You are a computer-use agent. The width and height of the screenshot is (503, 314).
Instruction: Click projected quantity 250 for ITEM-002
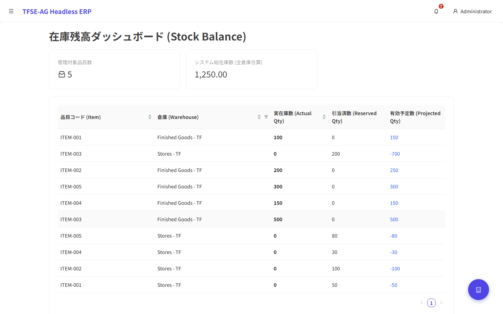pos(394,170)
